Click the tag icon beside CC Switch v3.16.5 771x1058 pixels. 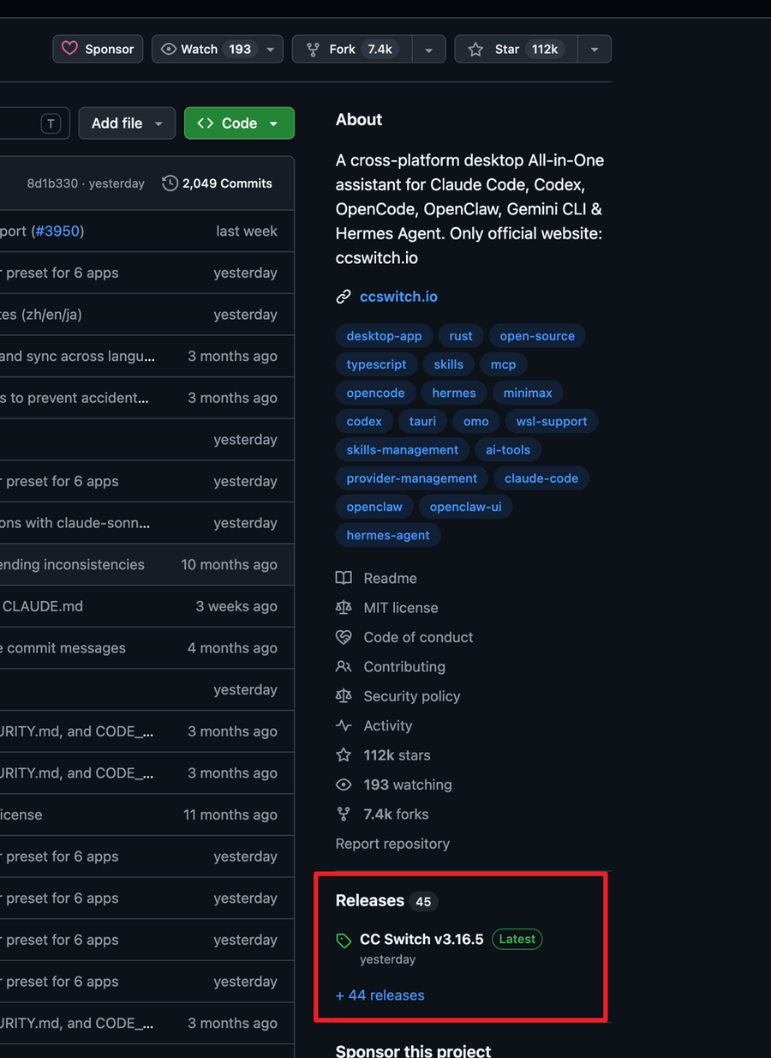pos(344,941)
